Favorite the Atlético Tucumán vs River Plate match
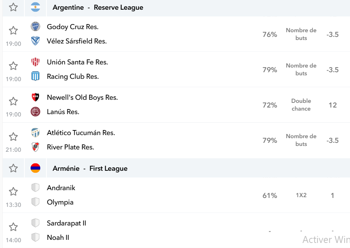The width and height of the screenshot is (350, 248). (13, 137)
